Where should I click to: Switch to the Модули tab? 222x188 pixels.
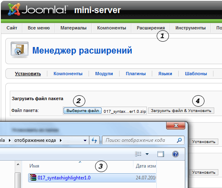104,74
